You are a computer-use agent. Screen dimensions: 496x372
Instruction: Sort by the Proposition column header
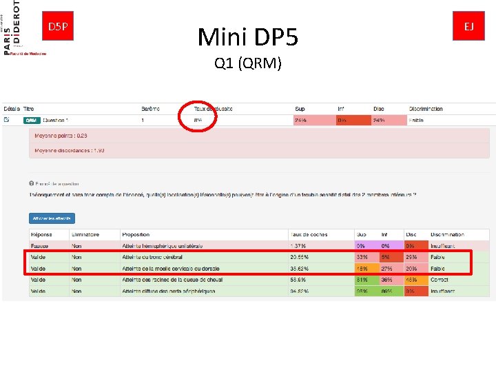point(136,234)
